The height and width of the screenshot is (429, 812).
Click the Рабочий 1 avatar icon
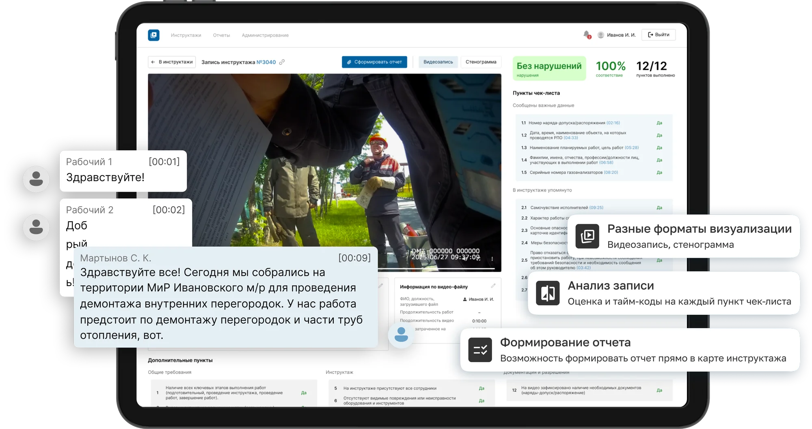(x=36, y=179)
